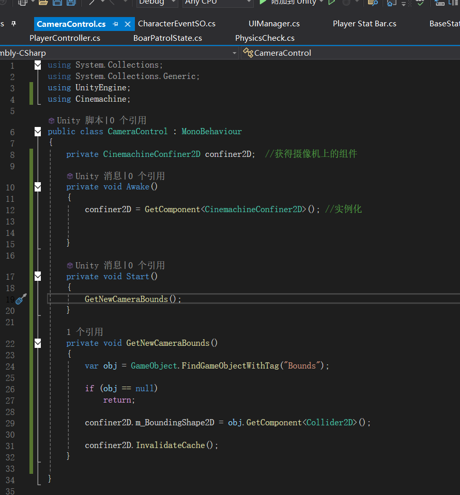The height and width of the screenshot is (495, 460).
Task: Click line number 12 in the margin
Action: 10,210
